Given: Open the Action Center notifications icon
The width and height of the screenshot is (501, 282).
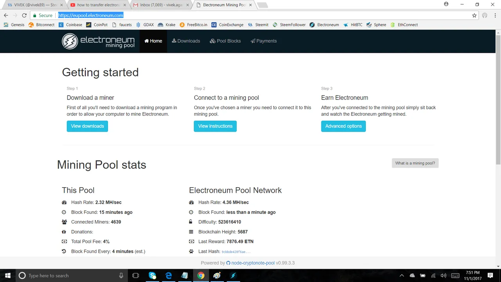Looking at the screenshot, I should point(490,276).
